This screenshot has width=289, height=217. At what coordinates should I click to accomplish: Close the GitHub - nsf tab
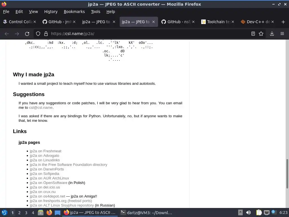click(x=193, y=22)
